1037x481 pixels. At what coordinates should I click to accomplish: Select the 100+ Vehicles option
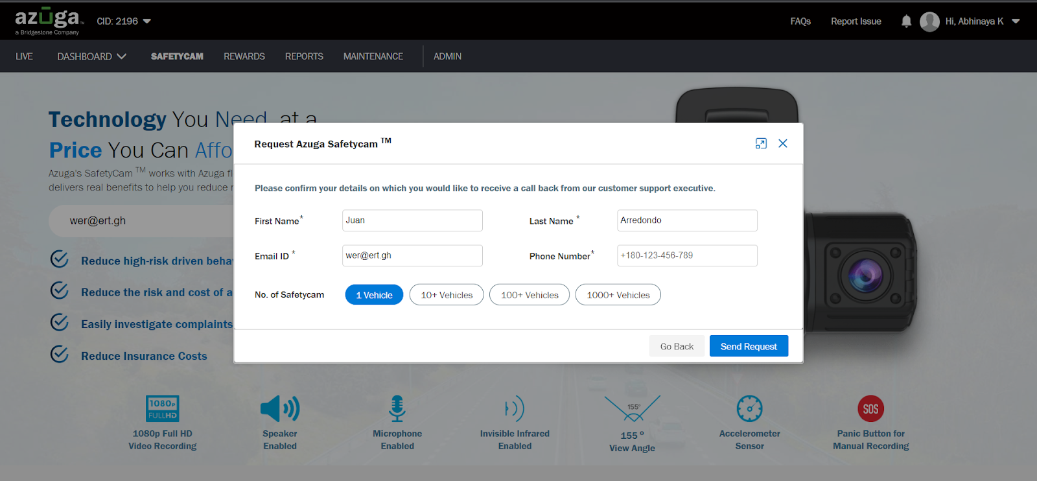[530, 295]
